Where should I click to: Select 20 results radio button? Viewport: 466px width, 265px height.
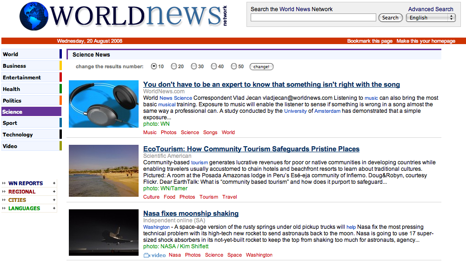[x=174, y=66]
